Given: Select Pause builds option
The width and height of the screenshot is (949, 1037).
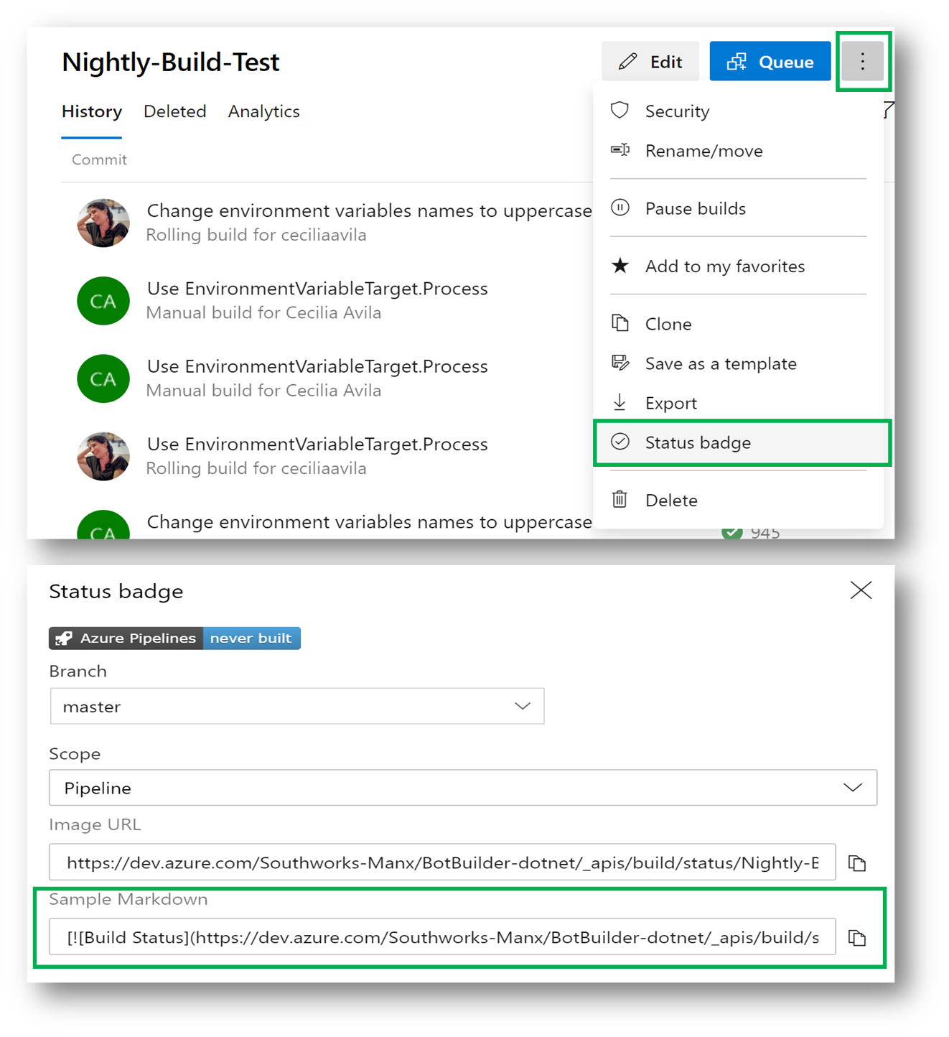Looking at the screenshot, I should (739, 208).
